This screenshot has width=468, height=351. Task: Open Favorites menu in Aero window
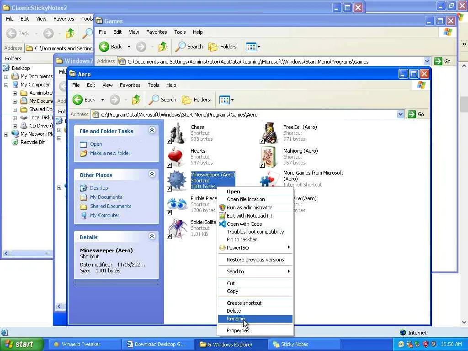130,85
